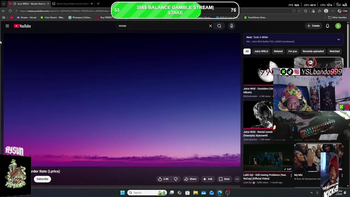
Task: Open options for Luhh Dyl video
Action: [291, 175]
